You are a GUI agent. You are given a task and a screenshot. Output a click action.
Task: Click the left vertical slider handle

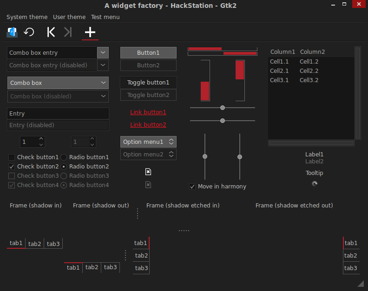(x=205, y=156)
